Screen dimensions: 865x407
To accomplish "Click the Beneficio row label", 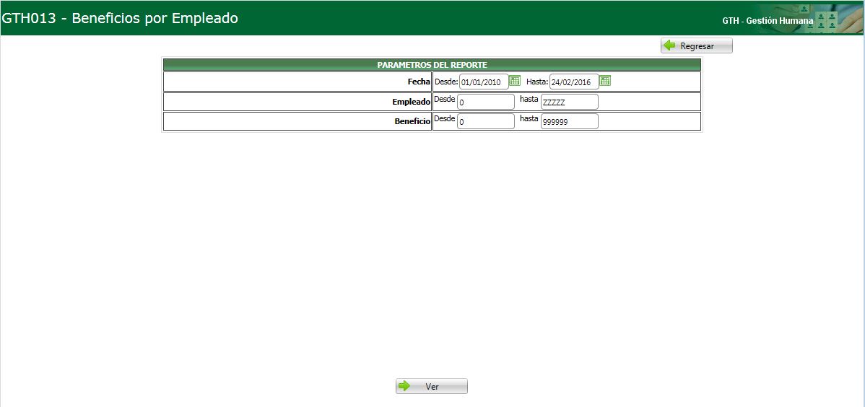I will (412, 121).
